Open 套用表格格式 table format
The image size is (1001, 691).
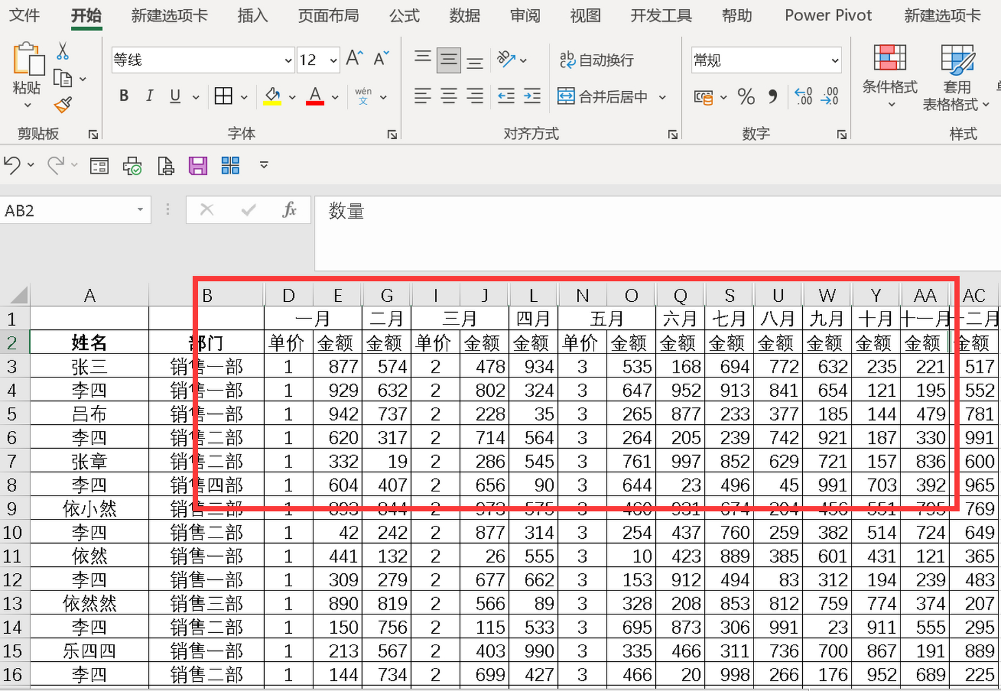click(x=957, y=77)
